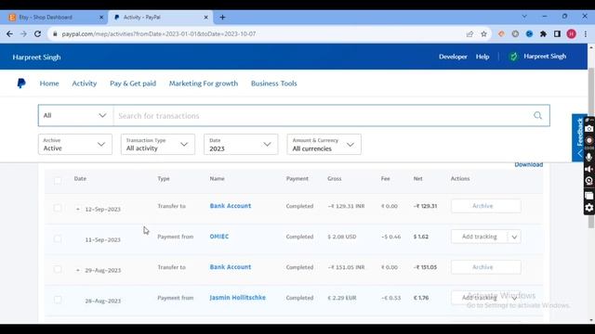Viewport: 595px width, 334px height.
Task: Reload the PayPal page
Action: pyautogui.click(x=37, y=34)
